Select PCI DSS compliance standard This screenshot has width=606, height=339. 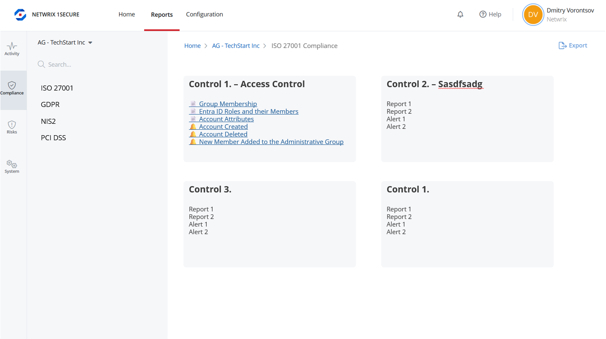(x=54, y=138)
